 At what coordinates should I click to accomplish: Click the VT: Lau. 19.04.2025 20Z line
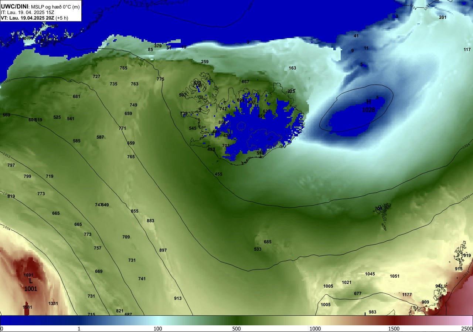[34, 18]
